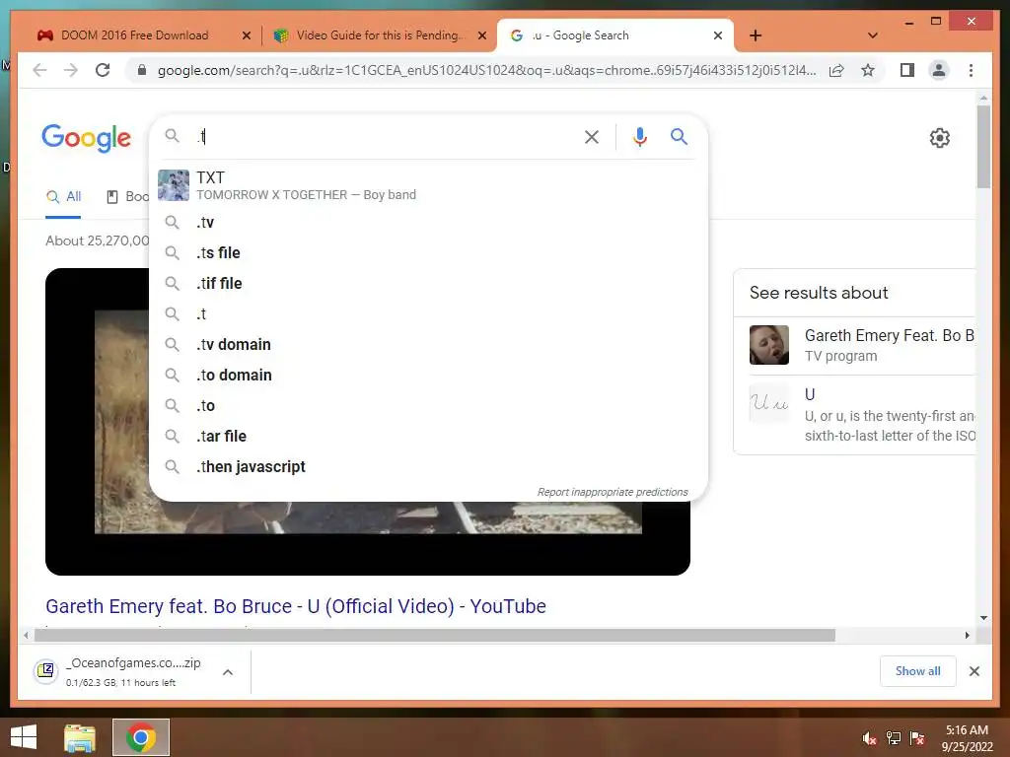
Task: Bookmark this page with the star
Action: click(x=868, y=70)
